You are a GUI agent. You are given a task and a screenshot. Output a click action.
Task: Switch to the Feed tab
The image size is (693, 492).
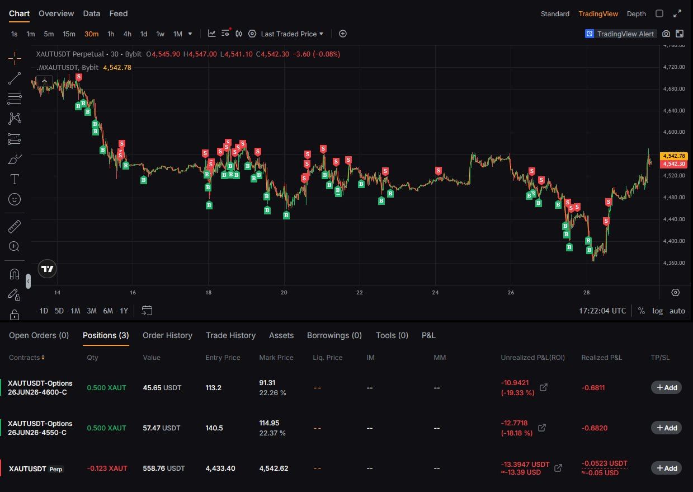tap(119, 13)
